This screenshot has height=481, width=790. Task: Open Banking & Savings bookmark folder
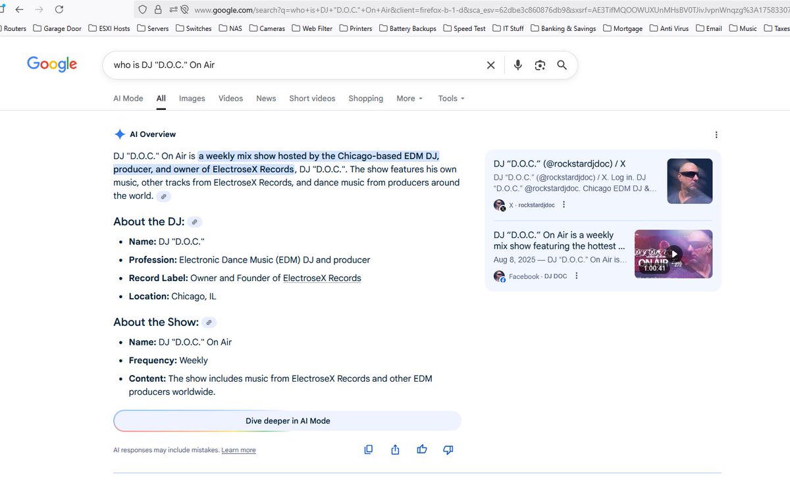[x=564, y=28]
